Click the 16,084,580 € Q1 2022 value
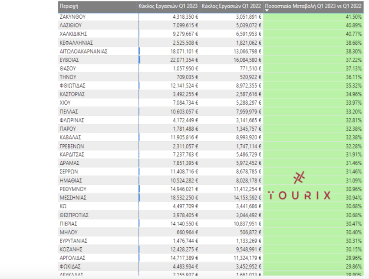The width and height of the screenshot is (369, 279). (x=247, y=60)
